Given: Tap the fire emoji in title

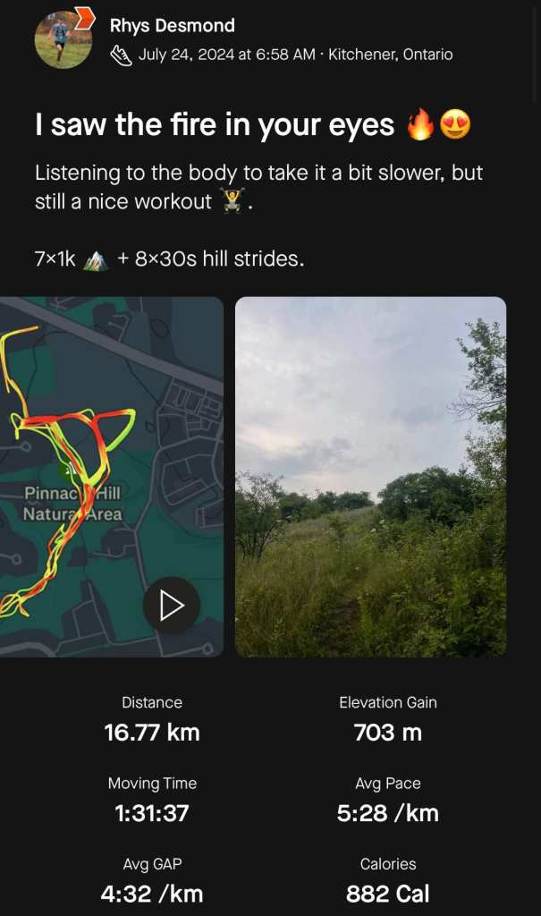Looking at the screenshot, I should [420, 125].
